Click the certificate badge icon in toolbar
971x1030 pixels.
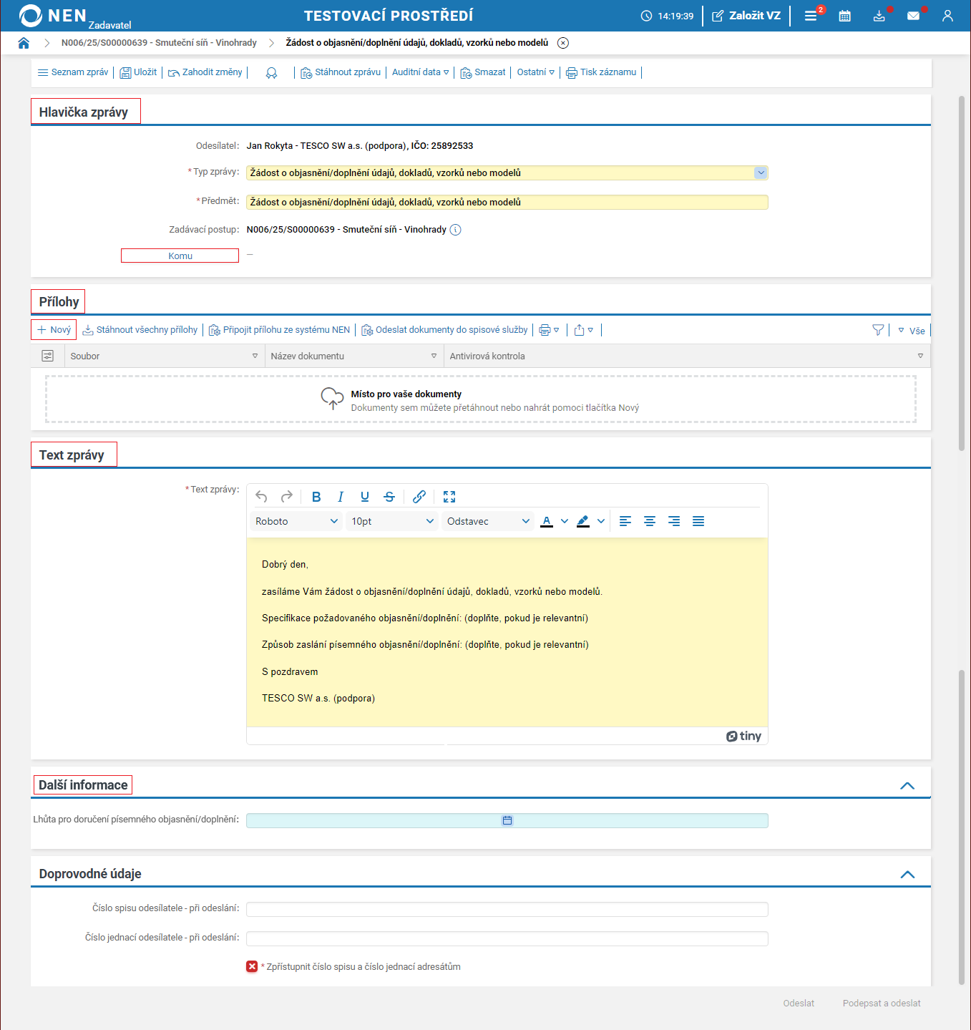[x=271, y=73]
